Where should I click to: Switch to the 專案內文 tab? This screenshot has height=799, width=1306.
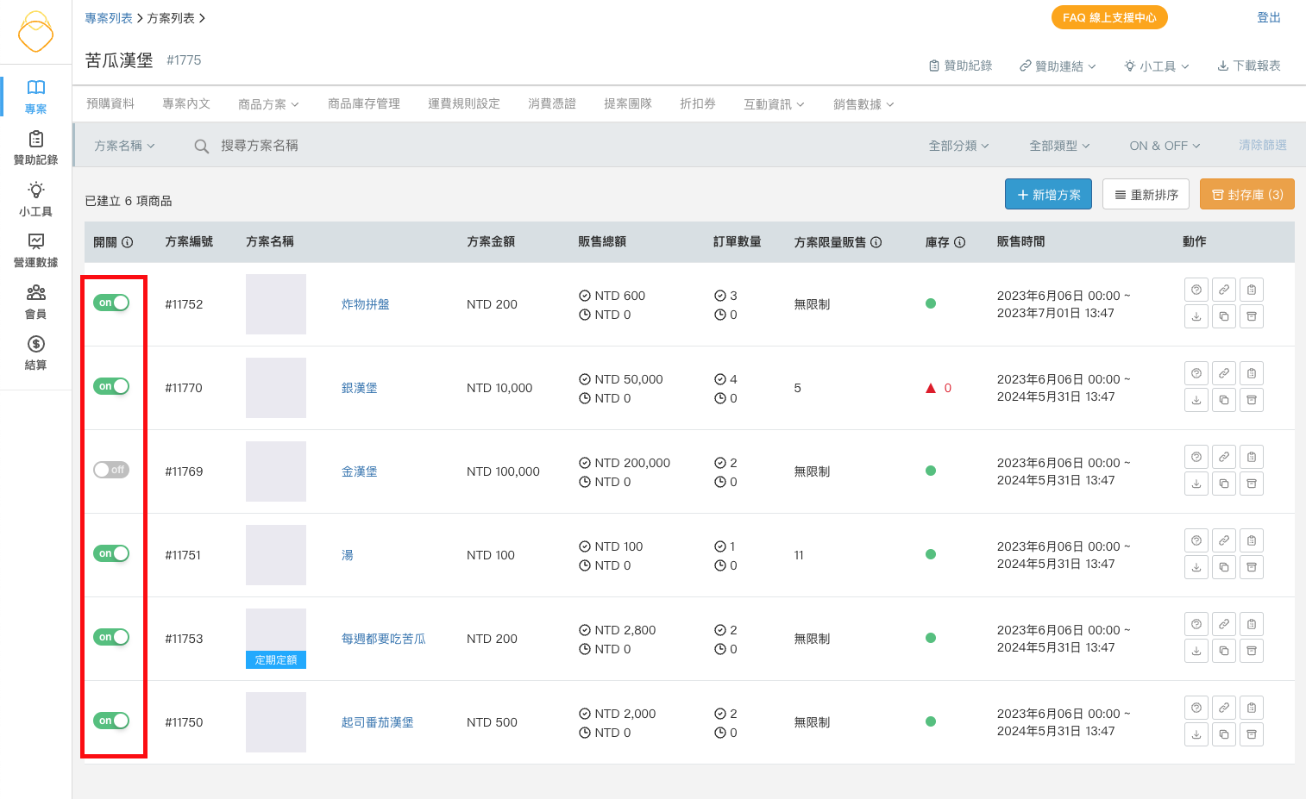click(186, 103)
